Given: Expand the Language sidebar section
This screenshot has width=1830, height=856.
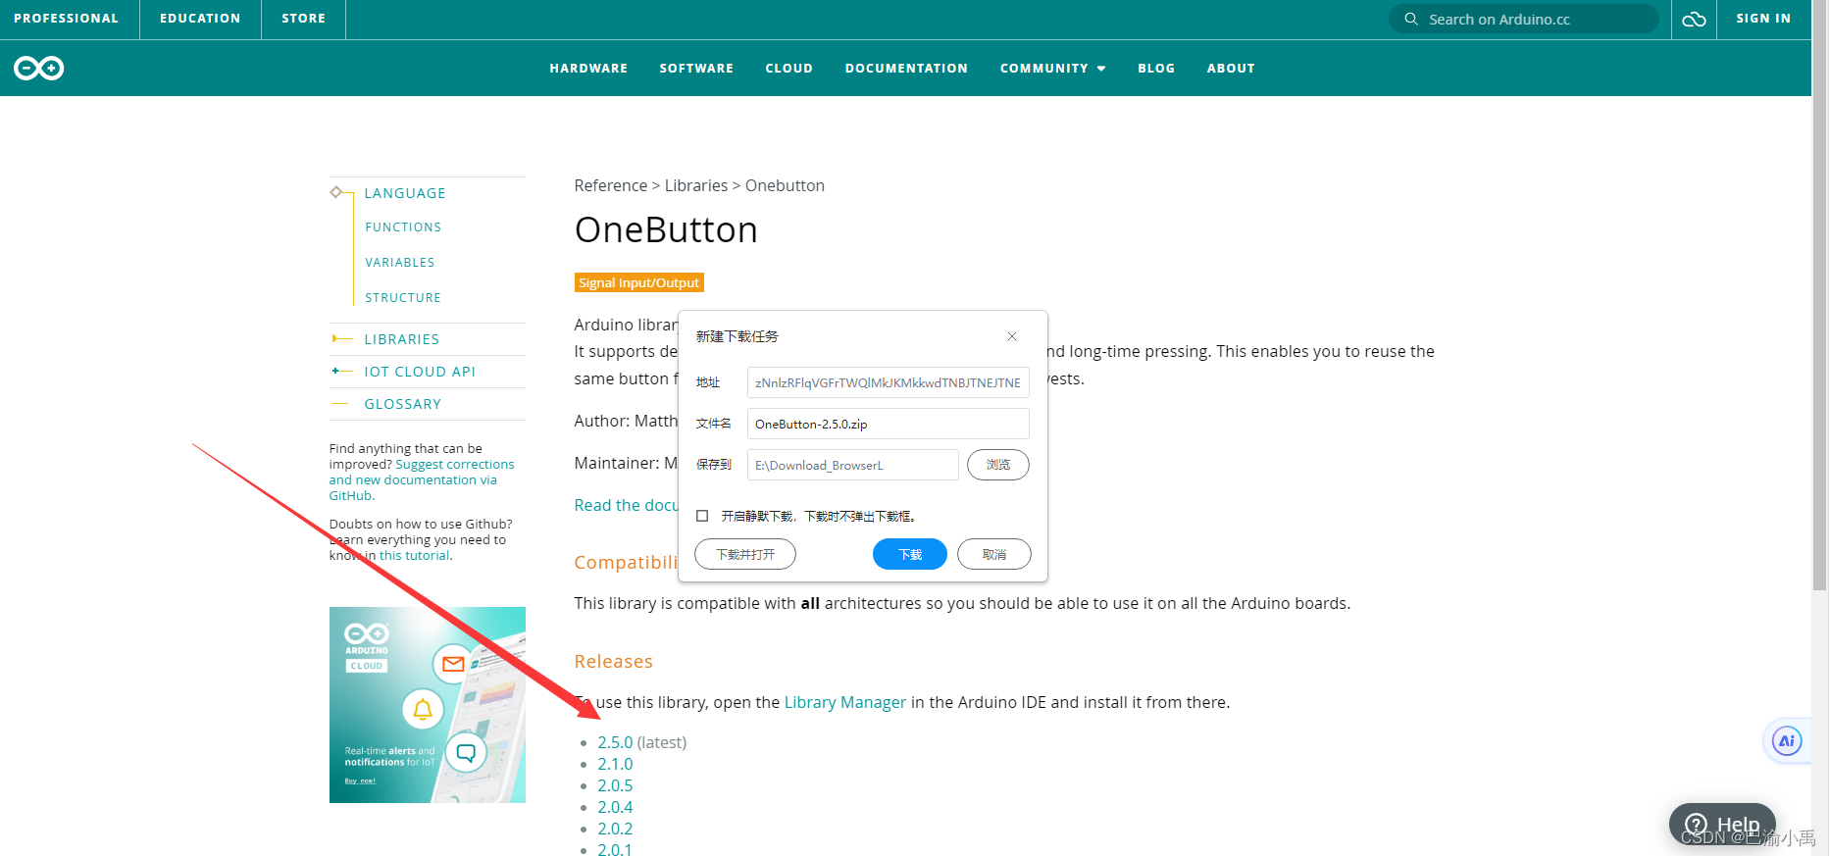Looking at the screenshot, I should tap(405, 193).
